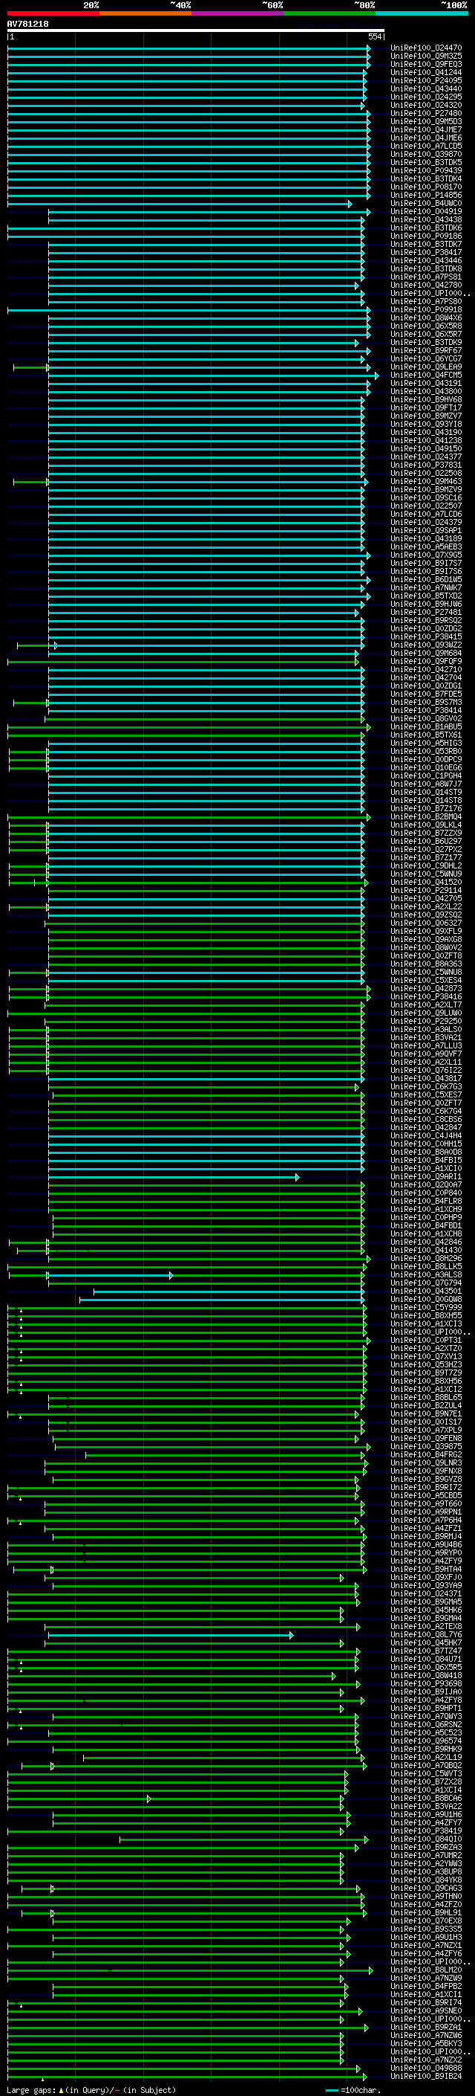This screenshot has width=475, height=2096.
Task: Open entry UniRef100_Q9FQF9
Action: [x=426, y=662]
